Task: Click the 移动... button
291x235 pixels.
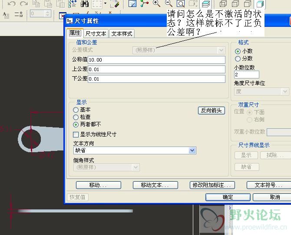Action: [x=99, y=185]
